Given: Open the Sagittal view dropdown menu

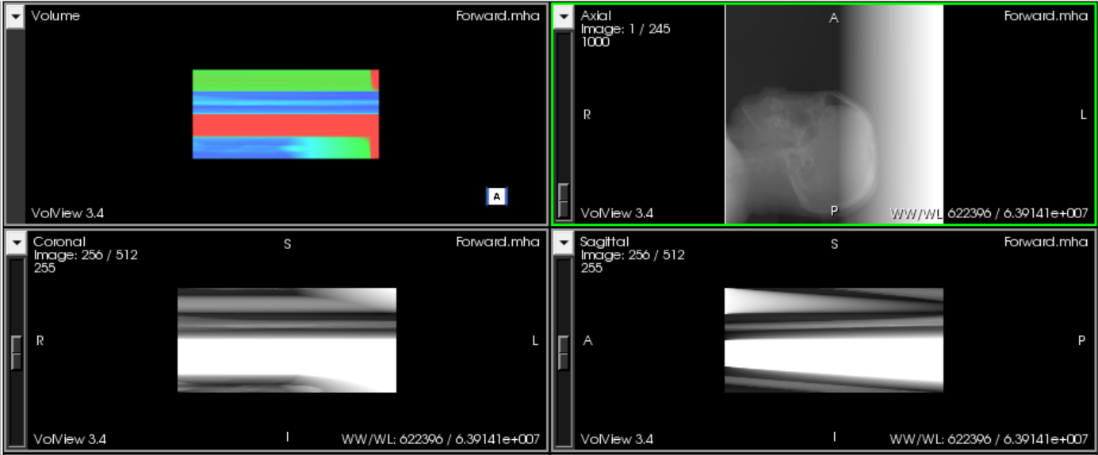Looking at the screenshot, I should [563, 243].
